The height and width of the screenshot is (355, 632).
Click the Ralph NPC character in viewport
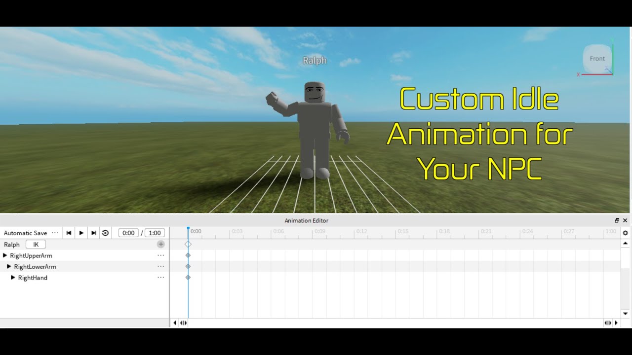click(x=314, y=131)
